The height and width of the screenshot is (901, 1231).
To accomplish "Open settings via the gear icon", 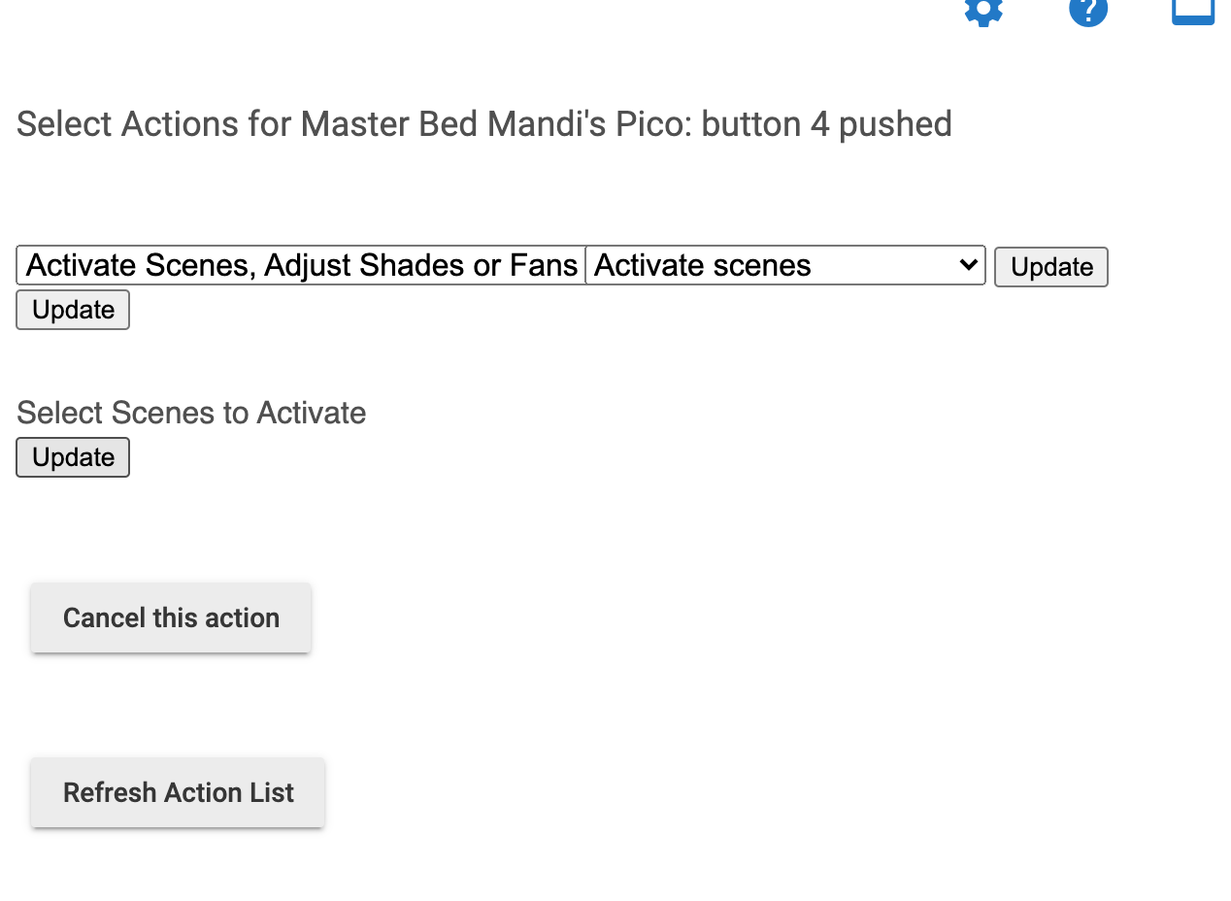I will click(x=983, y=11).
